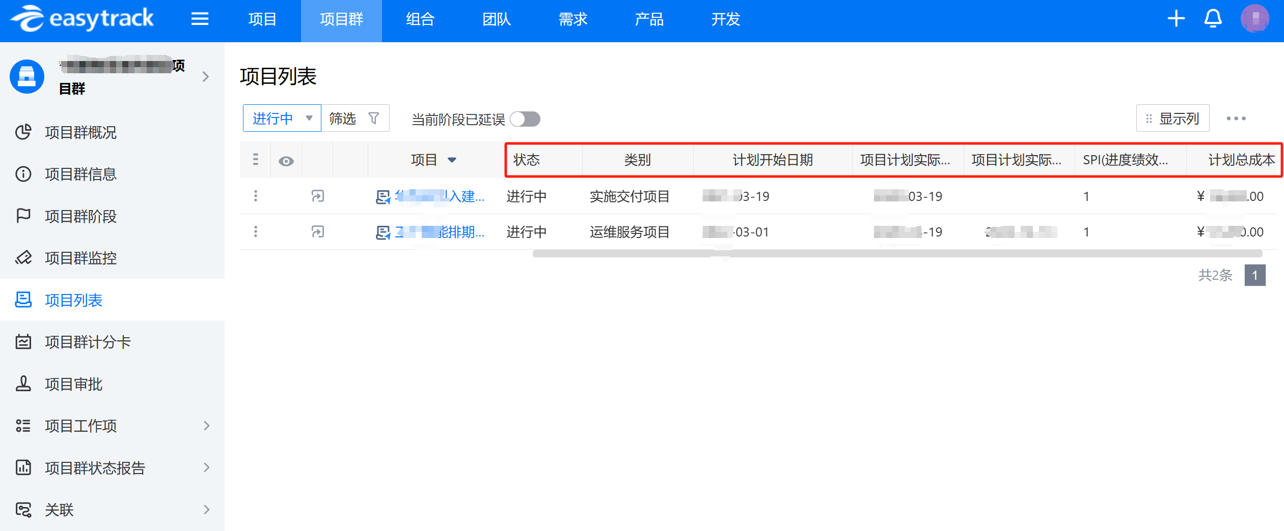The image size is (1284, 531).
Task: Expand 关联 submenu chevron
Action: click(206, 509)
